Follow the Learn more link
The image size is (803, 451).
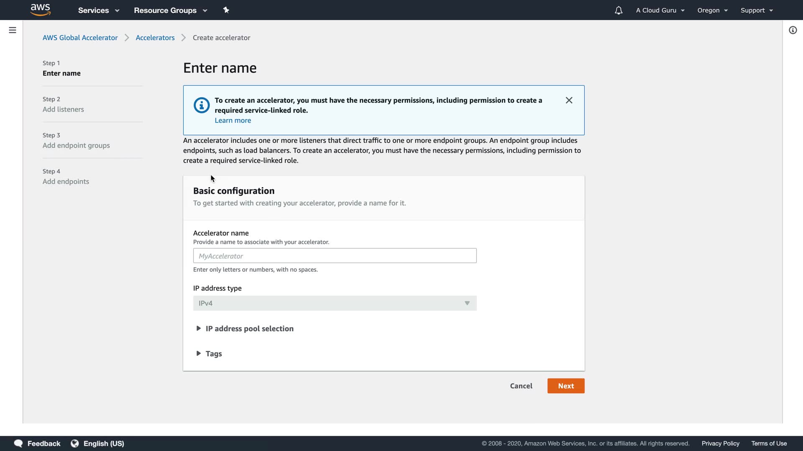point(233,120)
